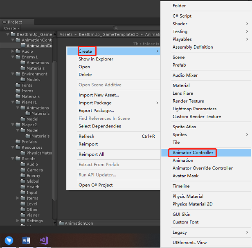This screenshot has height=248, width=252.
Task: Open the Legacy submenu
Action: 206,232
